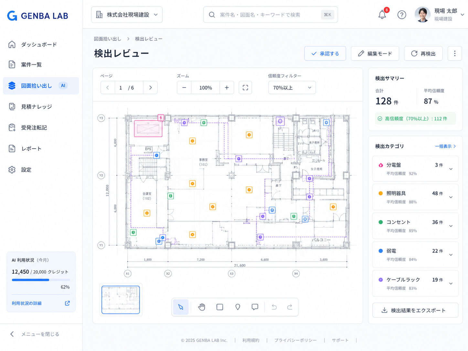Open the more options kebab menu
Screen dimensions: 468x351
455,53
